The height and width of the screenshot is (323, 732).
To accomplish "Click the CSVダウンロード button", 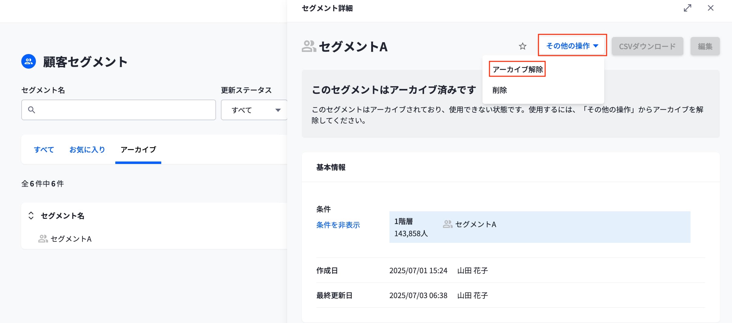I will (647, 46).
